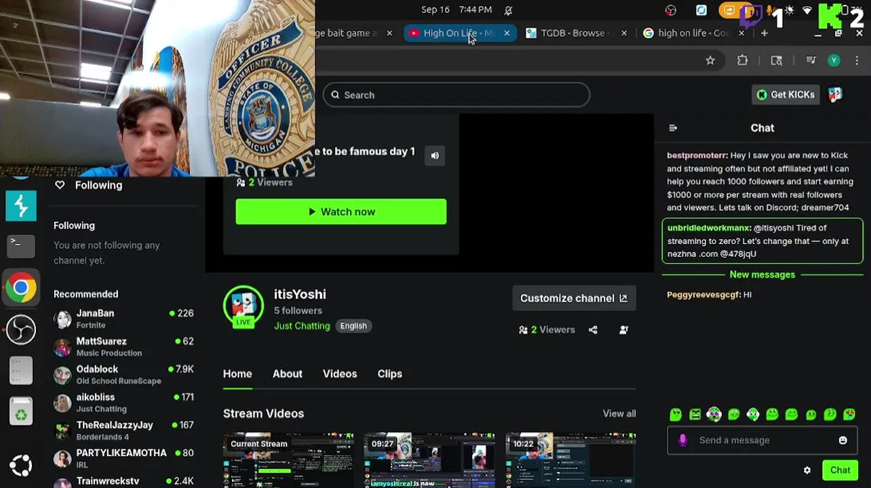The image size is (871, 488).
Task: Mute the stream preview speaker icon
Action: (435, 155)
